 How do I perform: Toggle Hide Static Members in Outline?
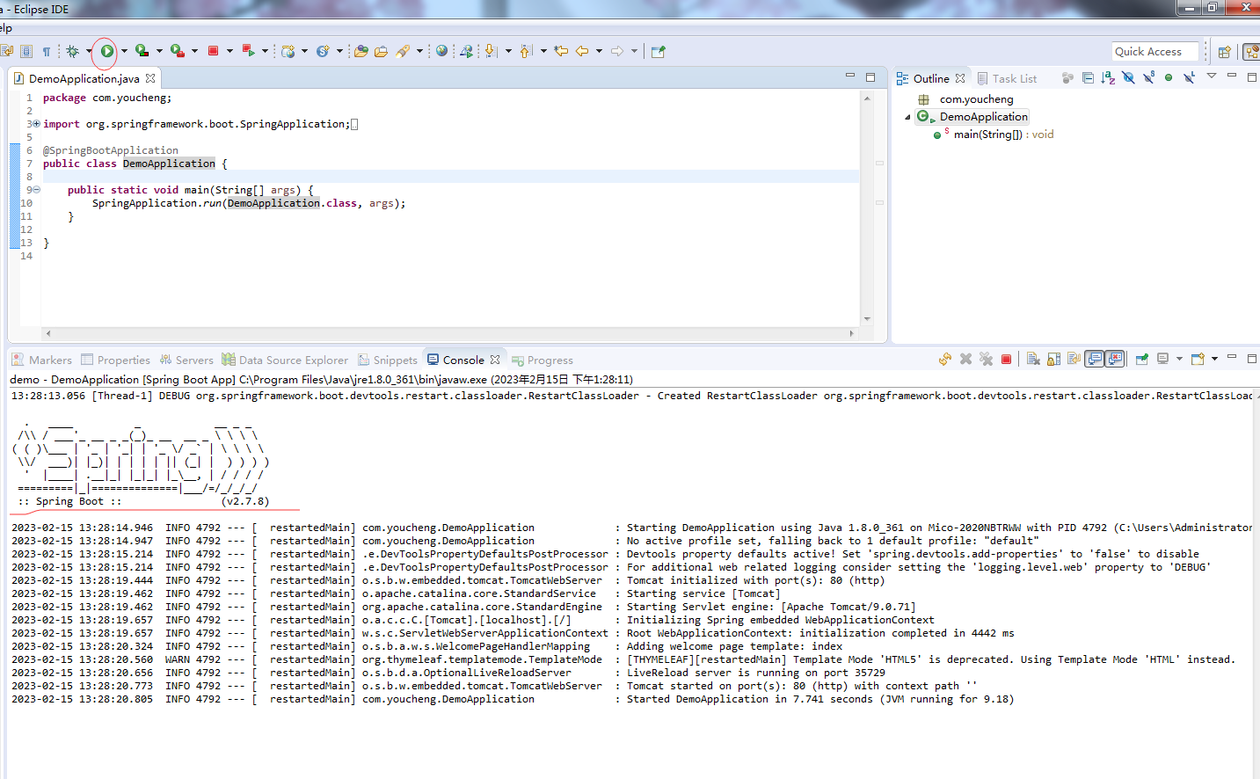(1148, 77)
